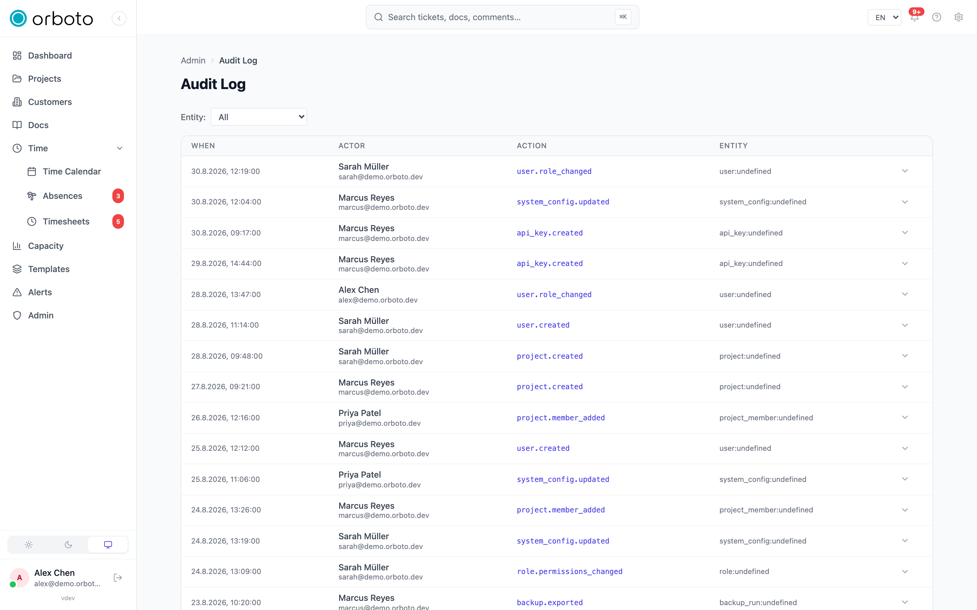977x610 pixels.
Task: Open the EN language dropdown
Action: 884,17
